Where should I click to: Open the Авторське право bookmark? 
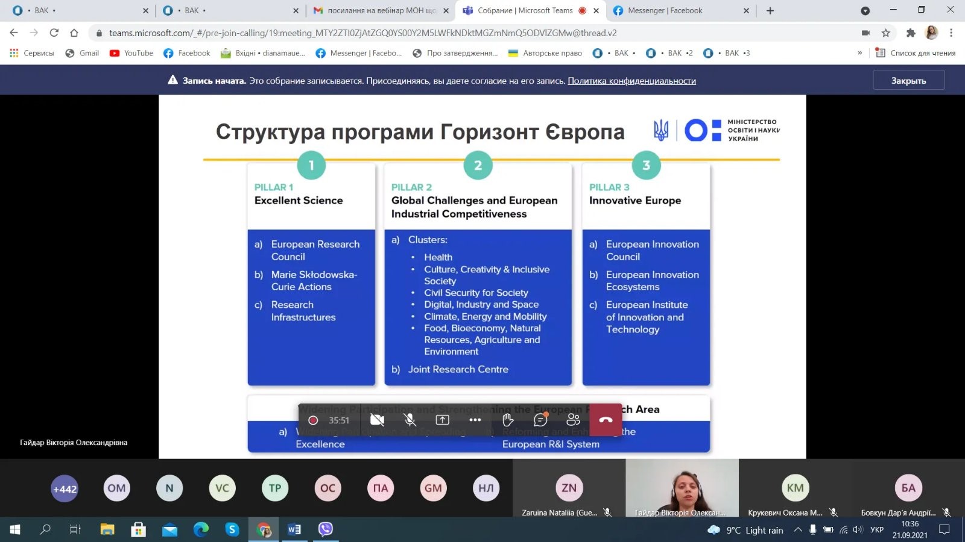(545, 53)
